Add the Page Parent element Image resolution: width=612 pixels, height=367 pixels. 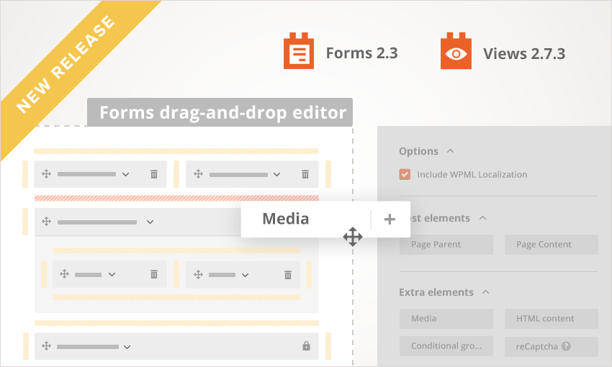click(446, 245)
